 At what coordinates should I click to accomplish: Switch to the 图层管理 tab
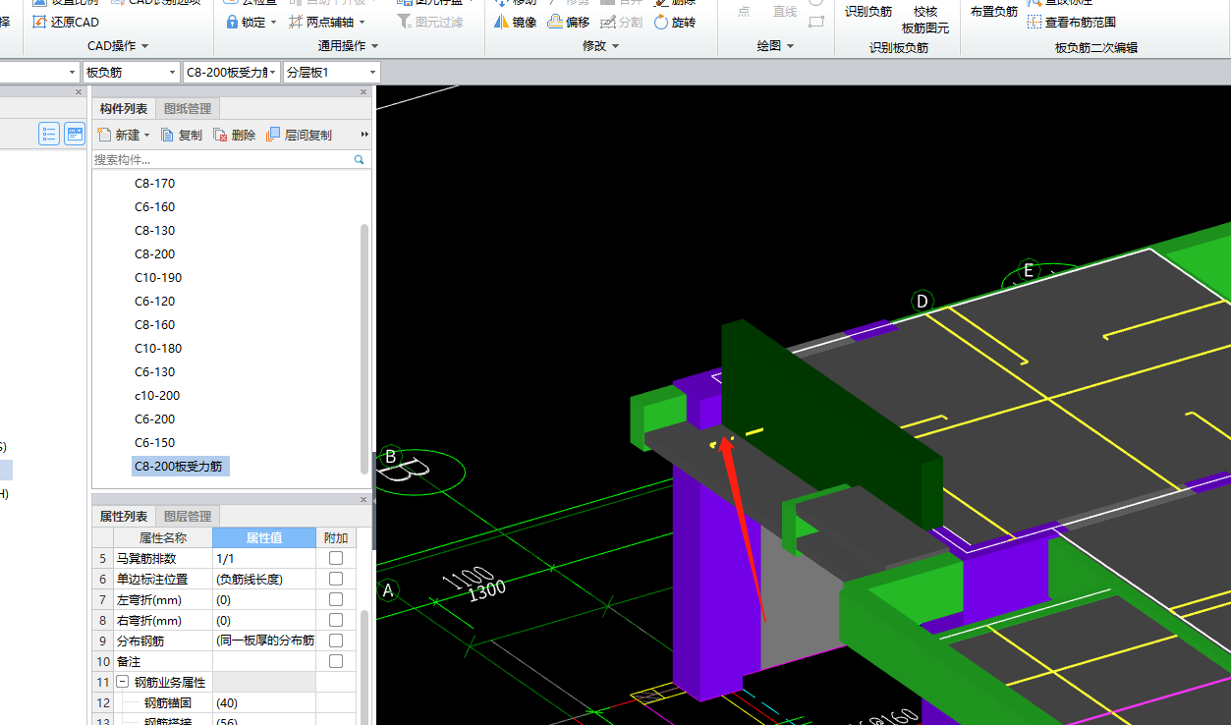tap(187, 517)
